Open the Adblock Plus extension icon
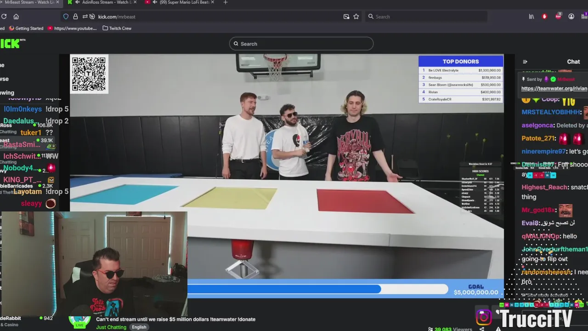 558,17
